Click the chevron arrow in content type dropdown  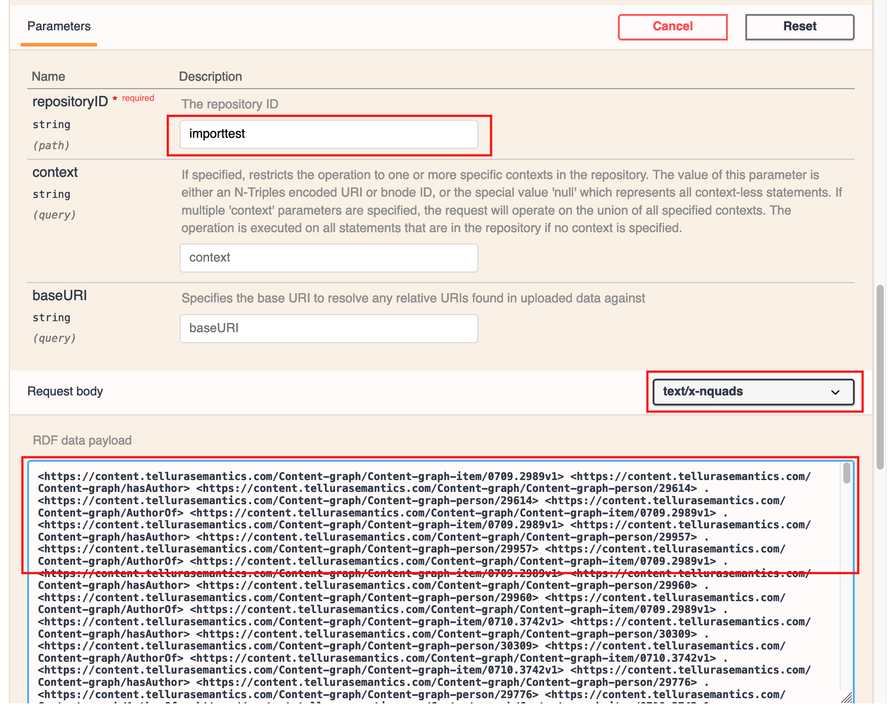[x=835, y=392]
